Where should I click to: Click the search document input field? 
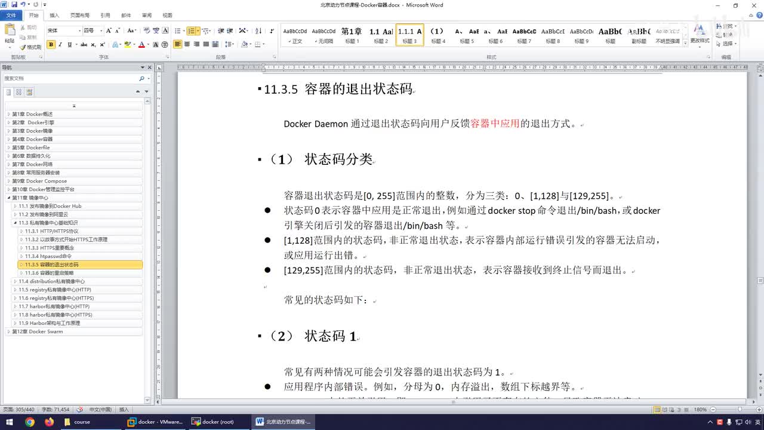coord(70,78)
